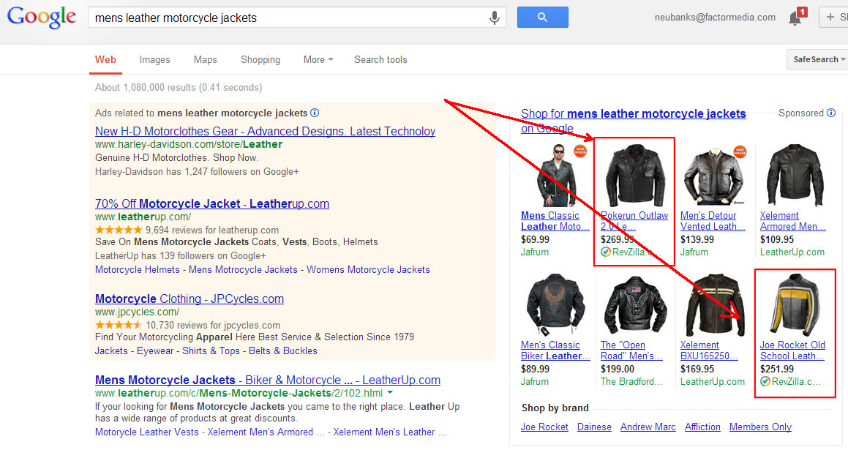Click the $69.99 price text

point(536,239)
